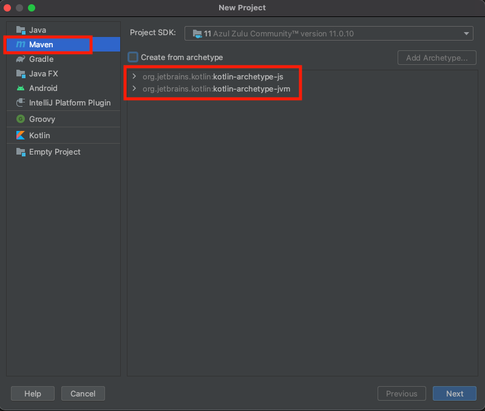Pick Android project type label
Screen dimensions: 485x411
(43, 88)
